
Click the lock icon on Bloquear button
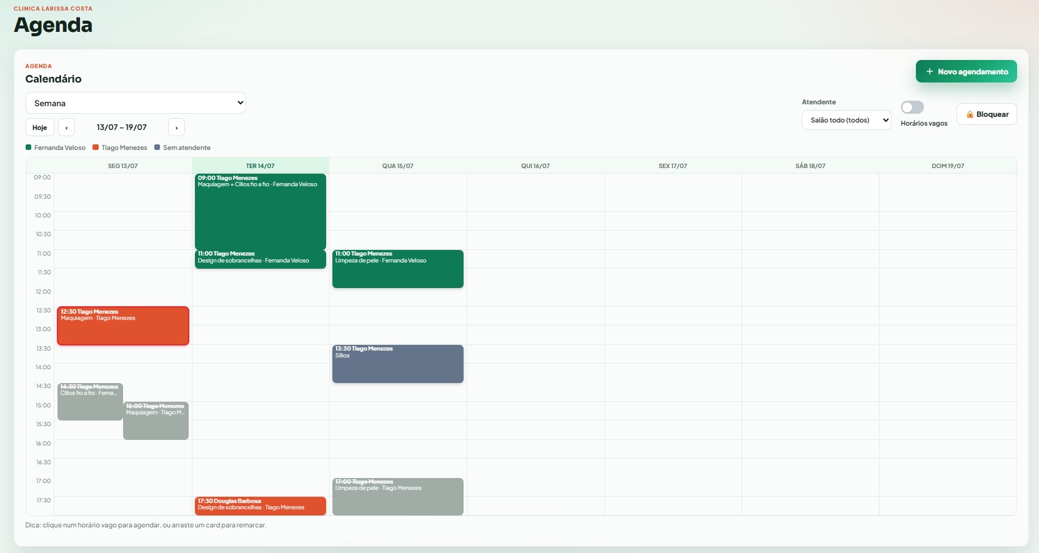970,114
